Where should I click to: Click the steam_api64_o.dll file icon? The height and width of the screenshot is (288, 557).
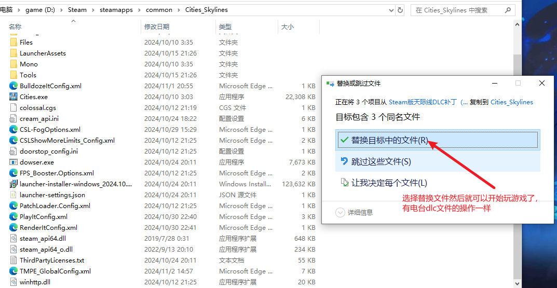13,249
